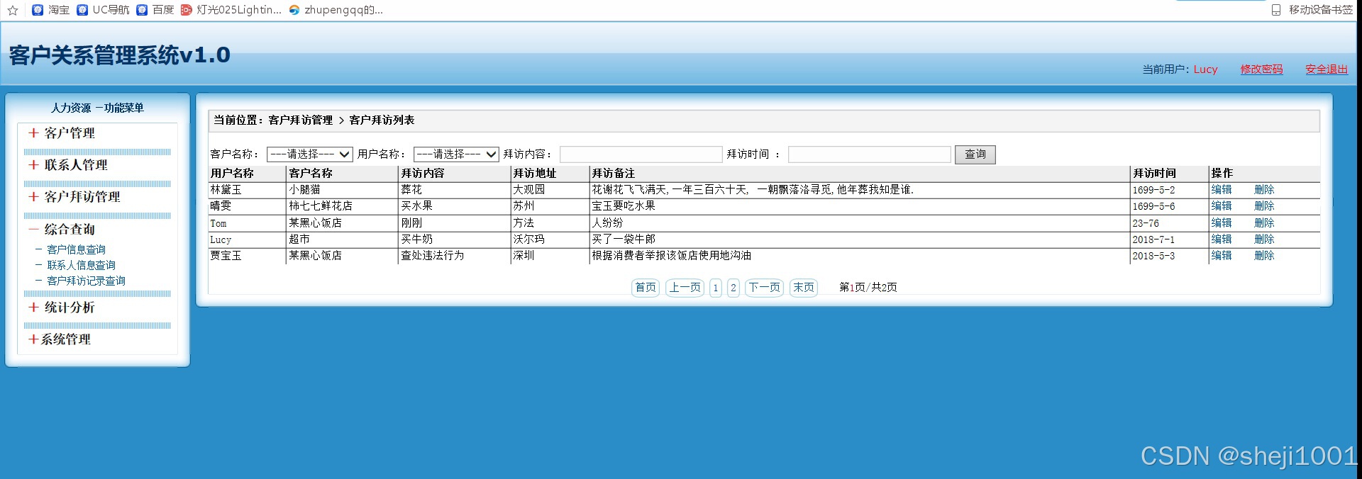
Task: Select the 小腿猫 customer cell
Action: click(343, 190)
